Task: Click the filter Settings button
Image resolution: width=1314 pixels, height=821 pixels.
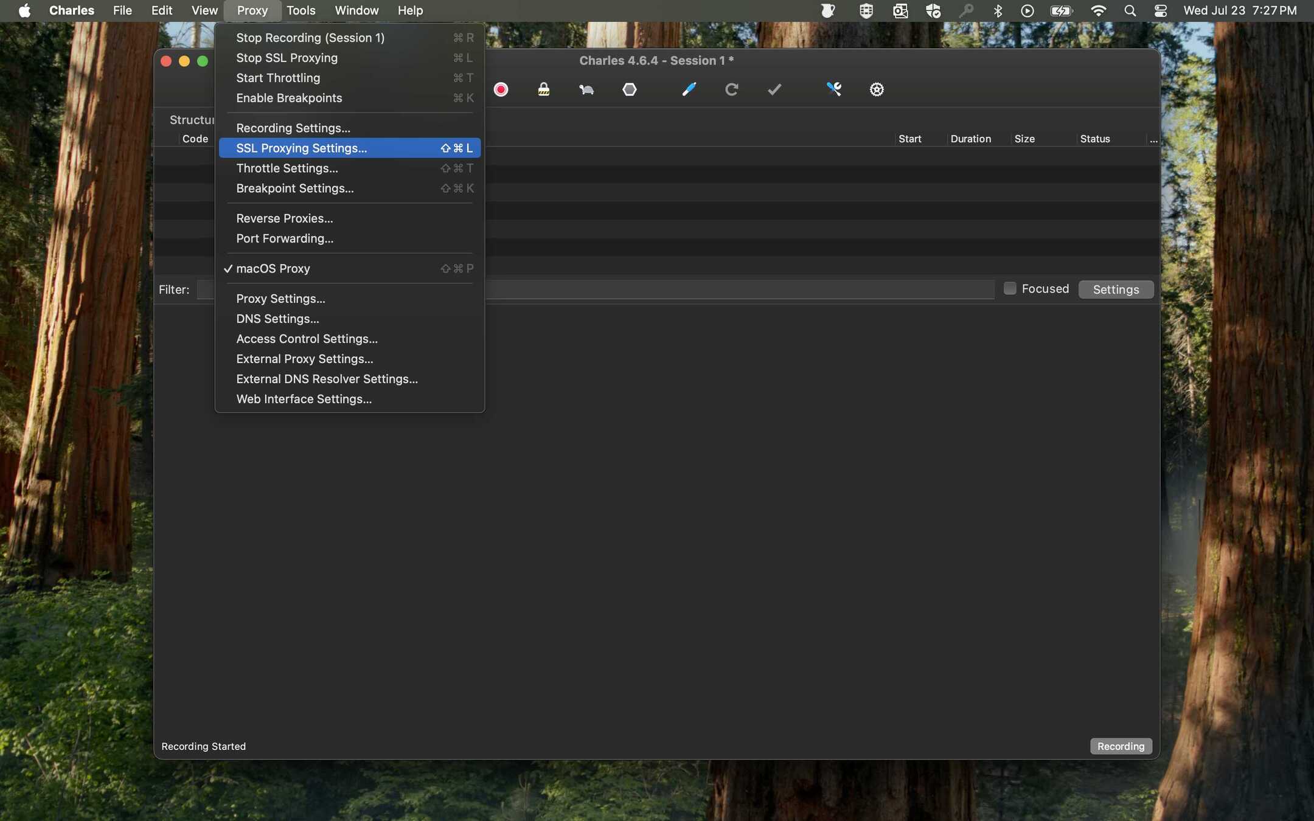Action: 1116,289
